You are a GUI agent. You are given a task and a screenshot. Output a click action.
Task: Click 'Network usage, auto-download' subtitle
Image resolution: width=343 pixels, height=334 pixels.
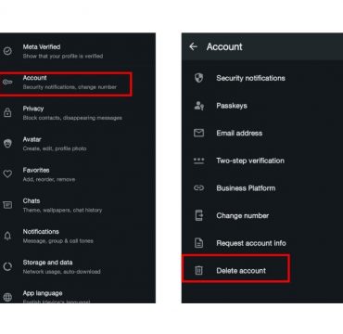coord(61,272)
